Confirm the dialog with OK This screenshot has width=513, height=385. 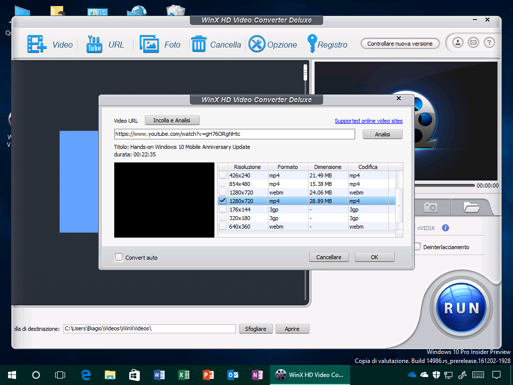click(x=374, y=257)
